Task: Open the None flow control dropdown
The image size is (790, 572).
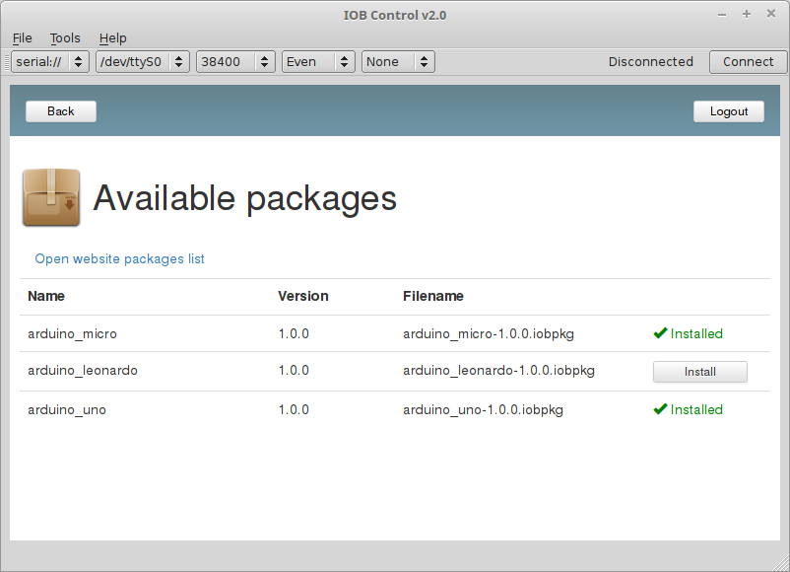Action: [x=398, y=62]
